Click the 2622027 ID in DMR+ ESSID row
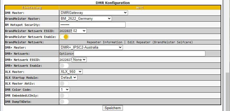The image size is (230, 111). pos(66,60)
